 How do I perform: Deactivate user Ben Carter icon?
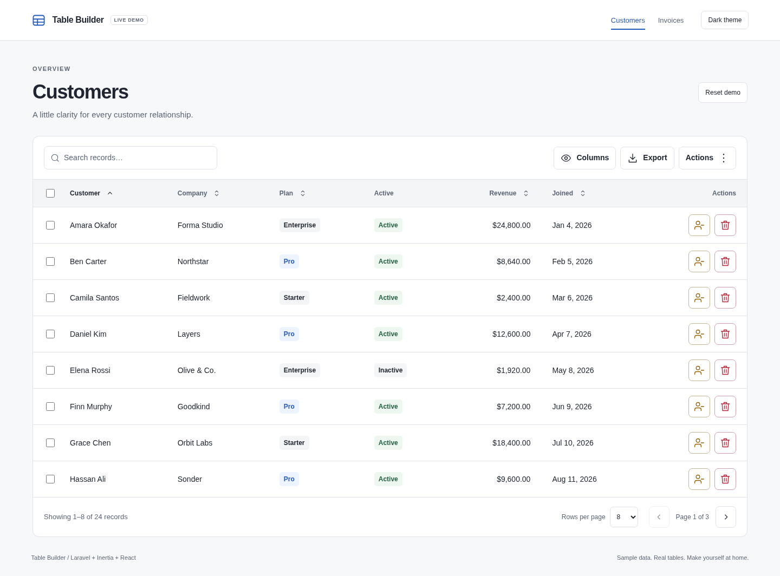point(699,261)
